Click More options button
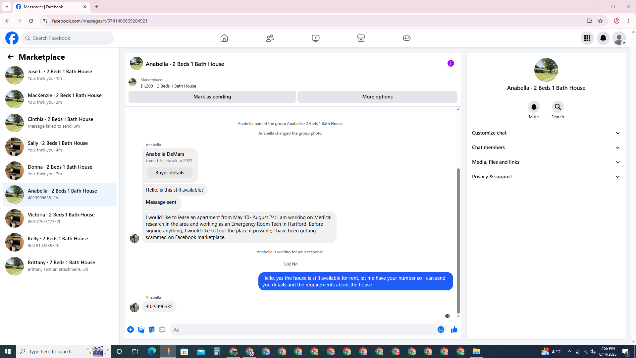Screen dimensions: 636x358 377,97
